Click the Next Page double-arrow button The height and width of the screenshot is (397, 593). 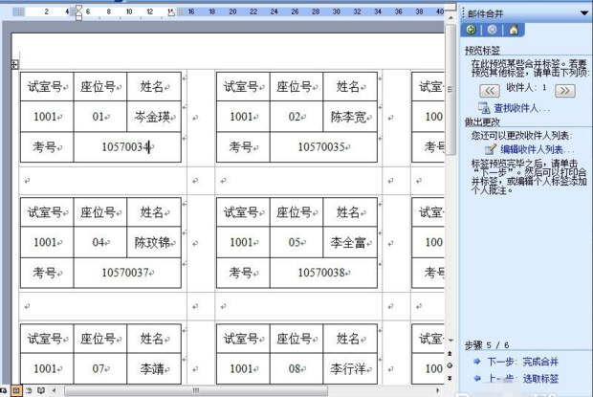450,378
